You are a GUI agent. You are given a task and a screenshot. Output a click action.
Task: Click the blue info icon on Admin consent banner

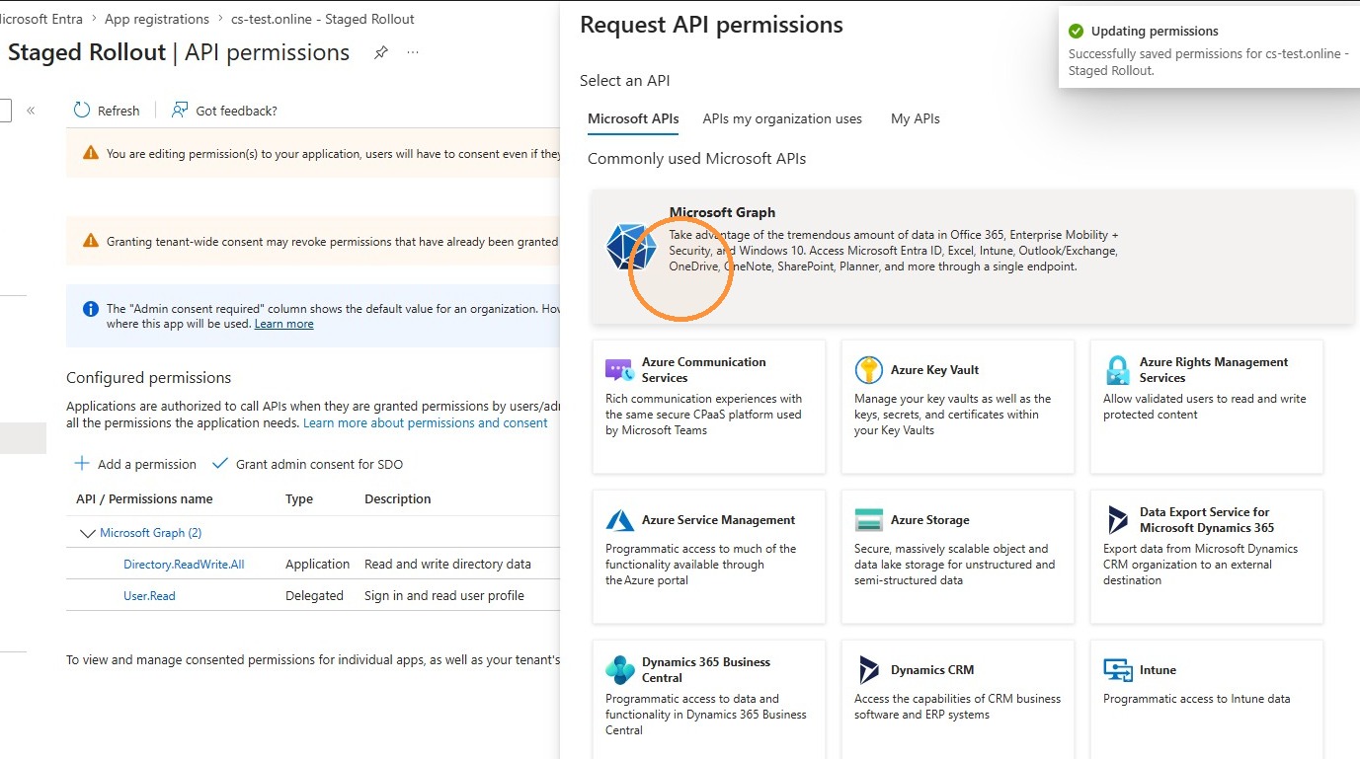[x=91, y=309]
